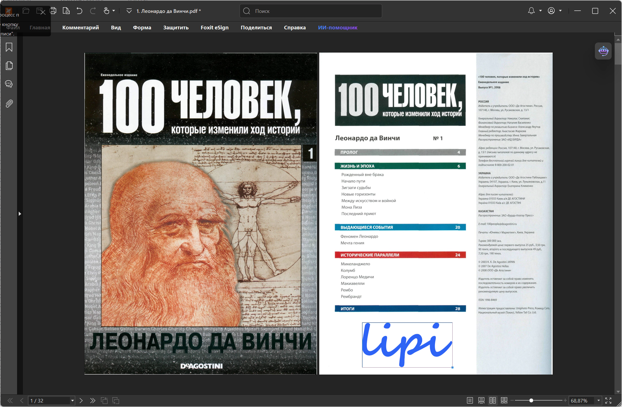Open the zoom level dropdown
Image resolution: width=622 pixels, height=407 pixels.
[x=599, y=401]
